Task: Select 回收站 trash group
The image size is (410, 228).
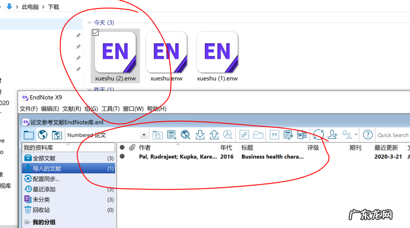Action: [69, 210]
